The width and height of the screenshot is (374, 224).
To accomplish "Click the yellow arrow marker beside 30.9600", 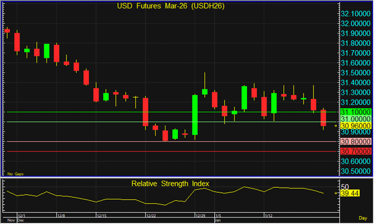I will coord(336,125).
